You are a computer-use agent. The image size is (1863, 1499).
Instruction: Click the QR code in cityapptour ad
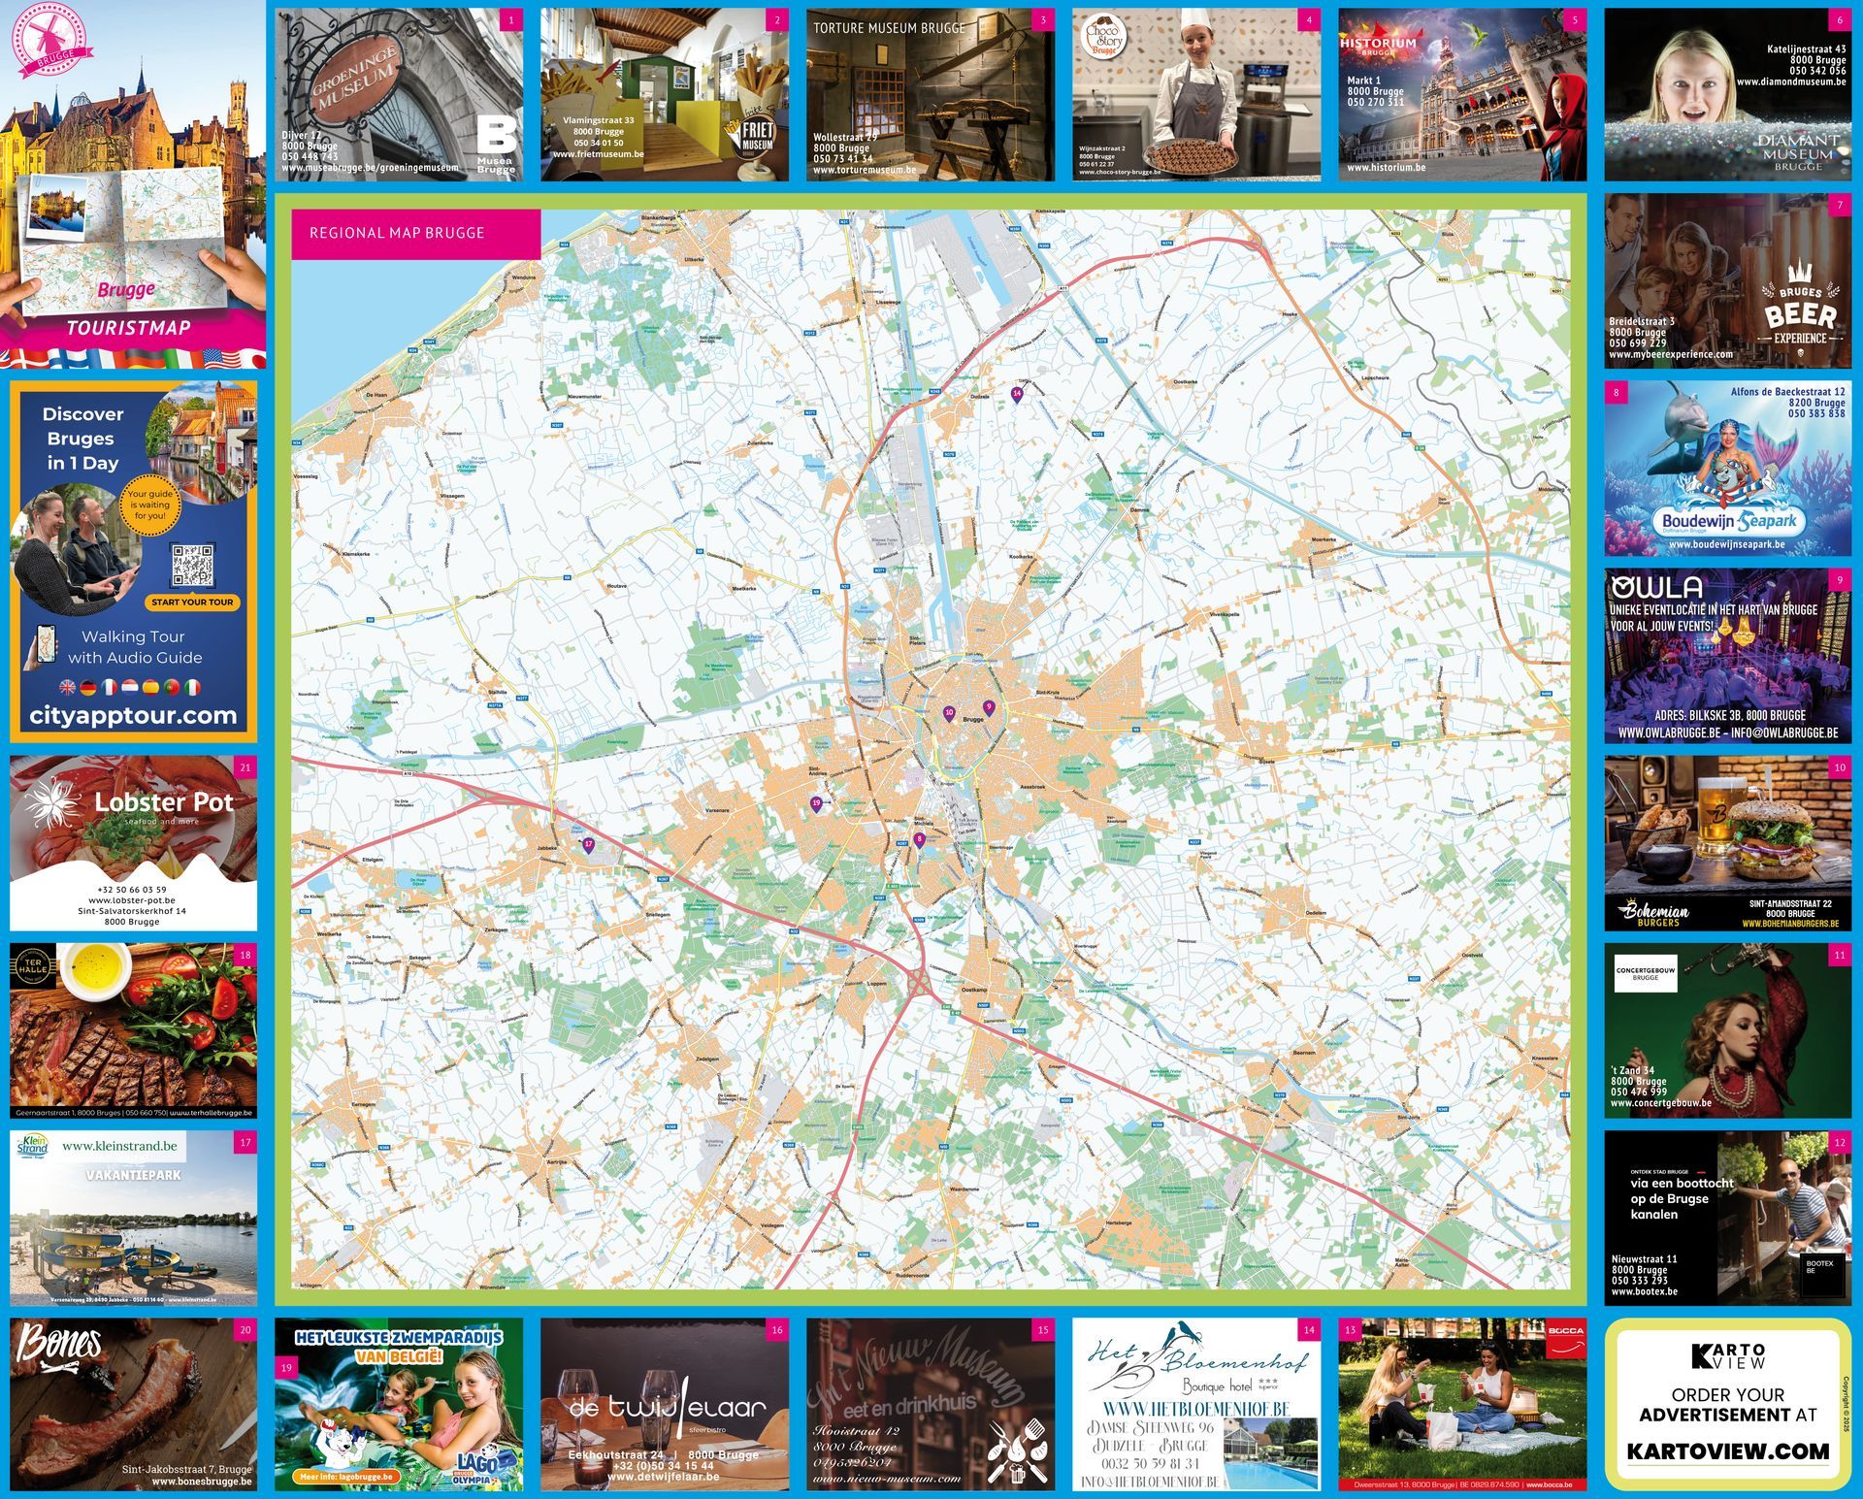pos(192,566)
